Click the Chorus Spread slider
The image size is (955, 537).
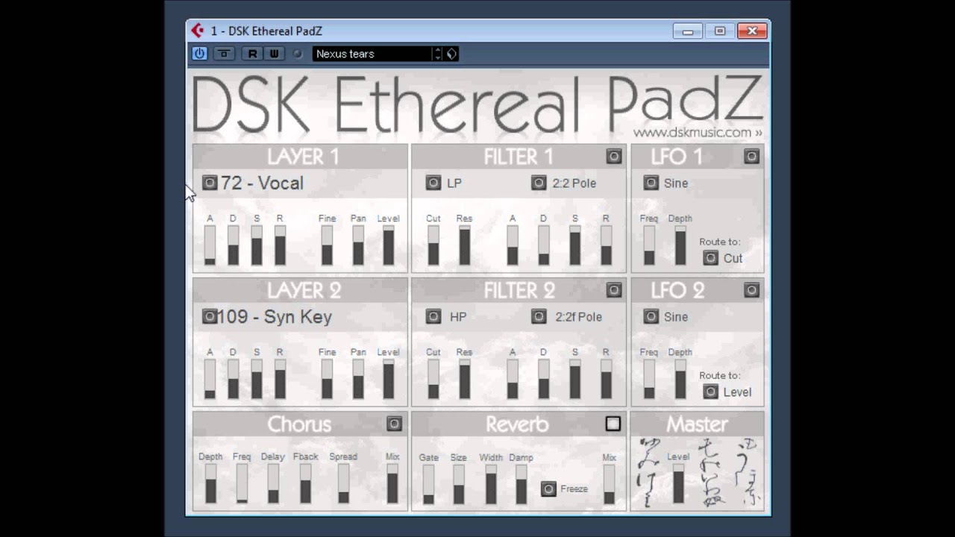click(x=343, y=483)
